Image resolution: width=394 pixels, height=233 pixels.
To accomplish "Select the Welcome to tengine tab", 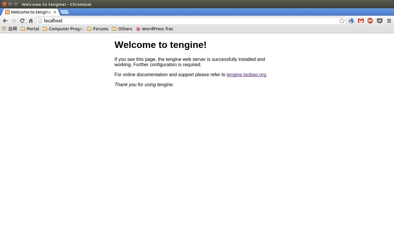I will (x=30, y=12).
